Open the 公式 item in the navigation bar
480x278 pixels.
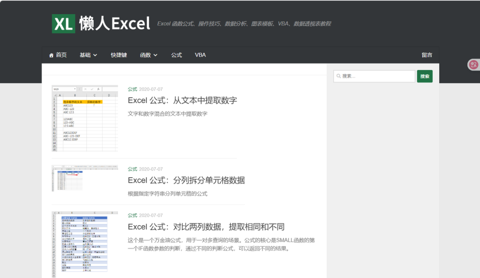[176, 55]
